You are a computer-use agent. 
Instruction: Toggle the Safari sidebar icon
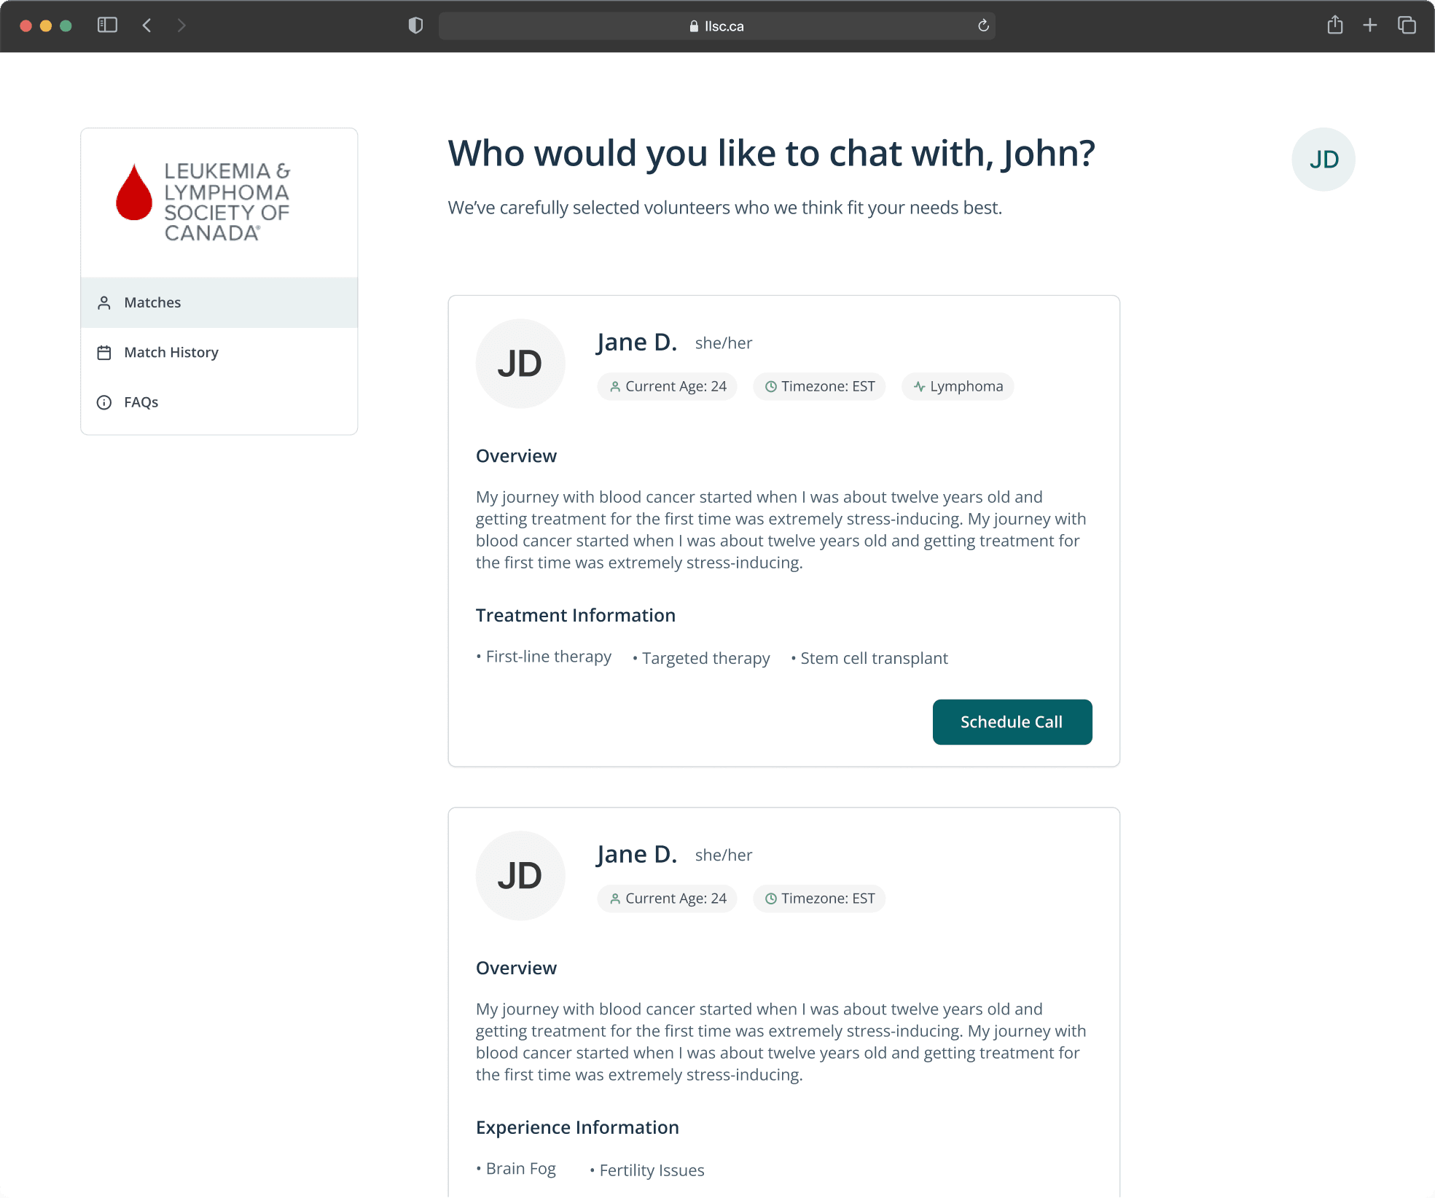pyautogui.click(x=107, y=26)
